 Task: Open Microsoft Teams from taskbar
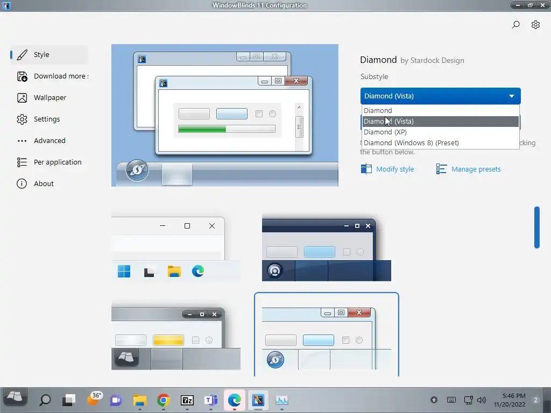pyautogui.click(x=211, y=400)
